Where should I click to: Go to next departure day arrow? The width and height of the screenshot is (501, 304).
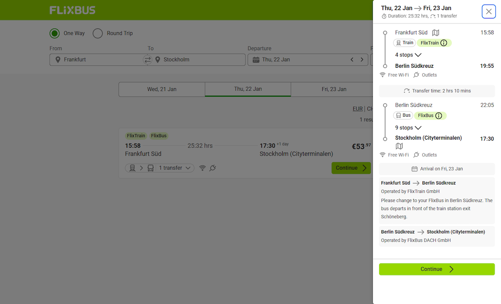click(x=362, y=59)
